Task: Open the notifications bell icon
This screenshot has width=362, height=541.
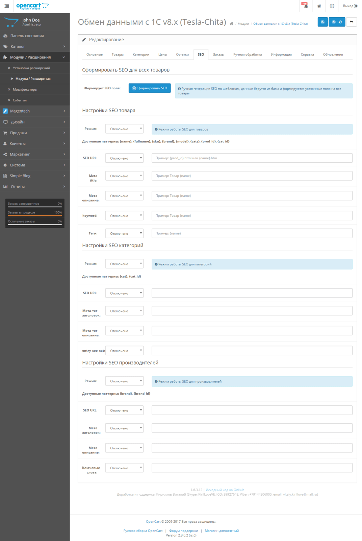Action: [305, 5]
